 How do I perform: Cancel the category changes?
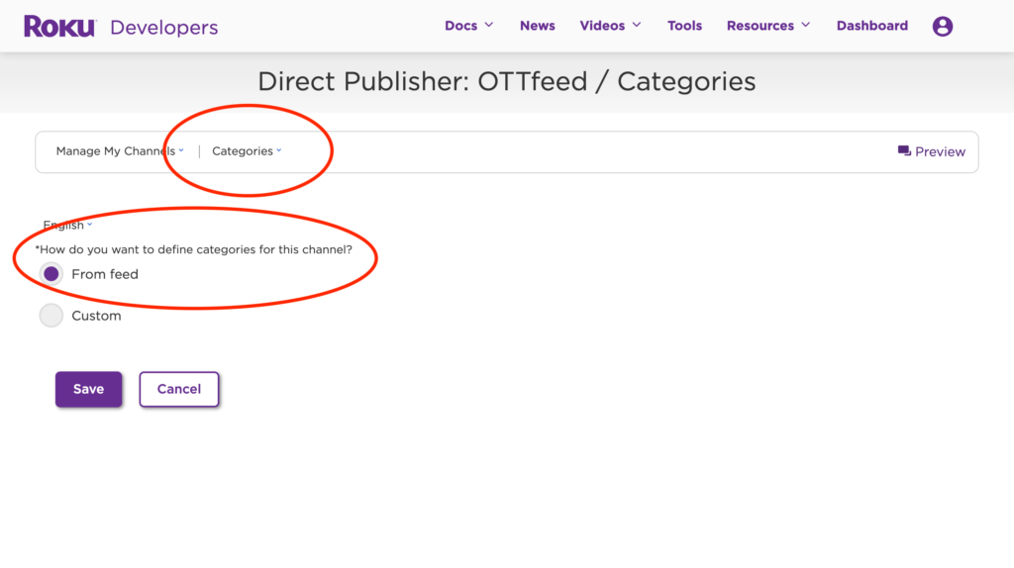click(x=179, y=389)
